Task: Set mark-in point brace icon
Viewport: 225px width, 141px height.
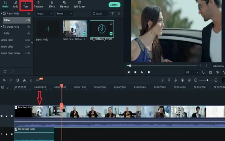Action: (x=201, y=66)
